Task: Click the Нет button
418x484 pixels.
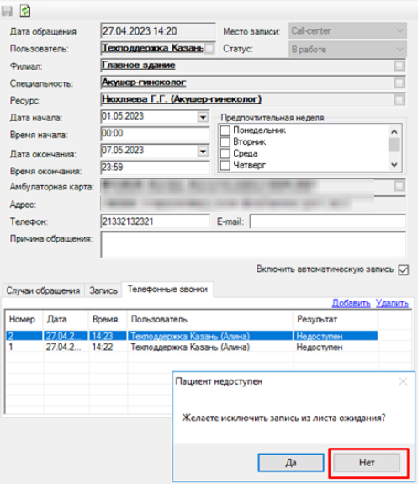Action: [x=367, y=462]
